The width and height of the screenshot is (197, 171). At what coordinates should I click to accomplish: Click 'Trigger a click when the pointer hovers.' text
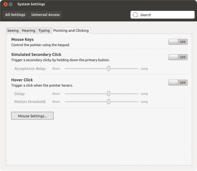coord(42,85)
